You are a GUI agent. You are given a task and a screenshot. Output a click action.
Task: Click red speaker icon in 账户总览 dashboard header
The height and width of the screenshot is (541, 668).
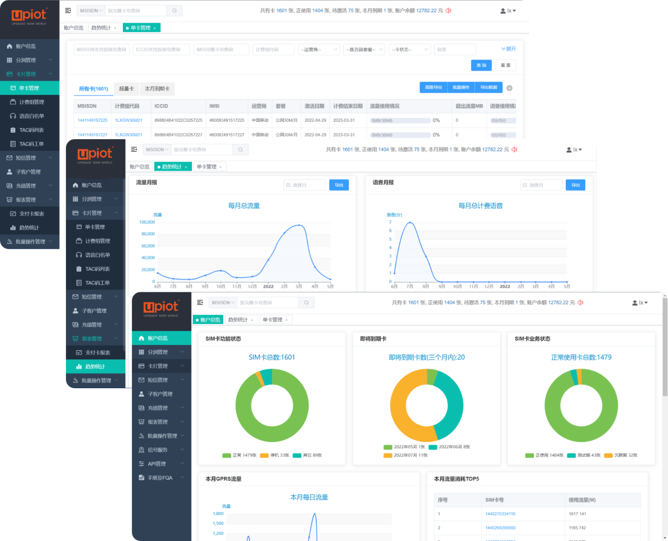coord(580,302)
